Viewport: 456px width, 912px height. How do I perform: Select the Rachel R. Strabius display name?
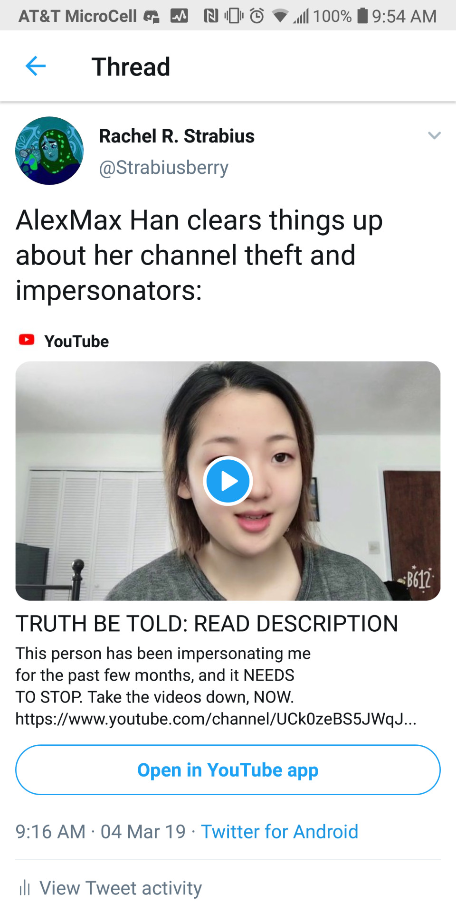[177, 136]
